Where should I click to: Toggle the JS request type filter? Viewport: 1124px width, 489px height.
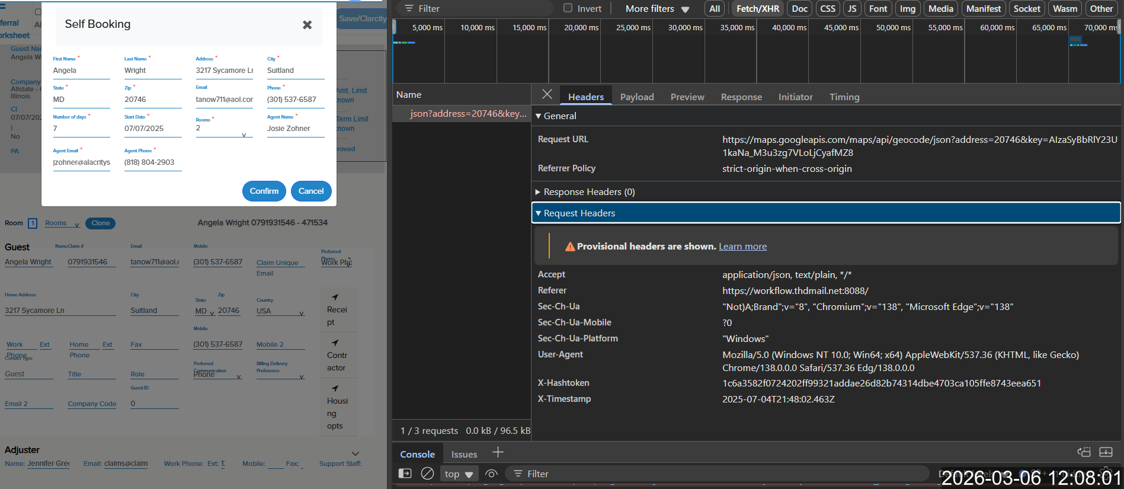pos(851,8)
